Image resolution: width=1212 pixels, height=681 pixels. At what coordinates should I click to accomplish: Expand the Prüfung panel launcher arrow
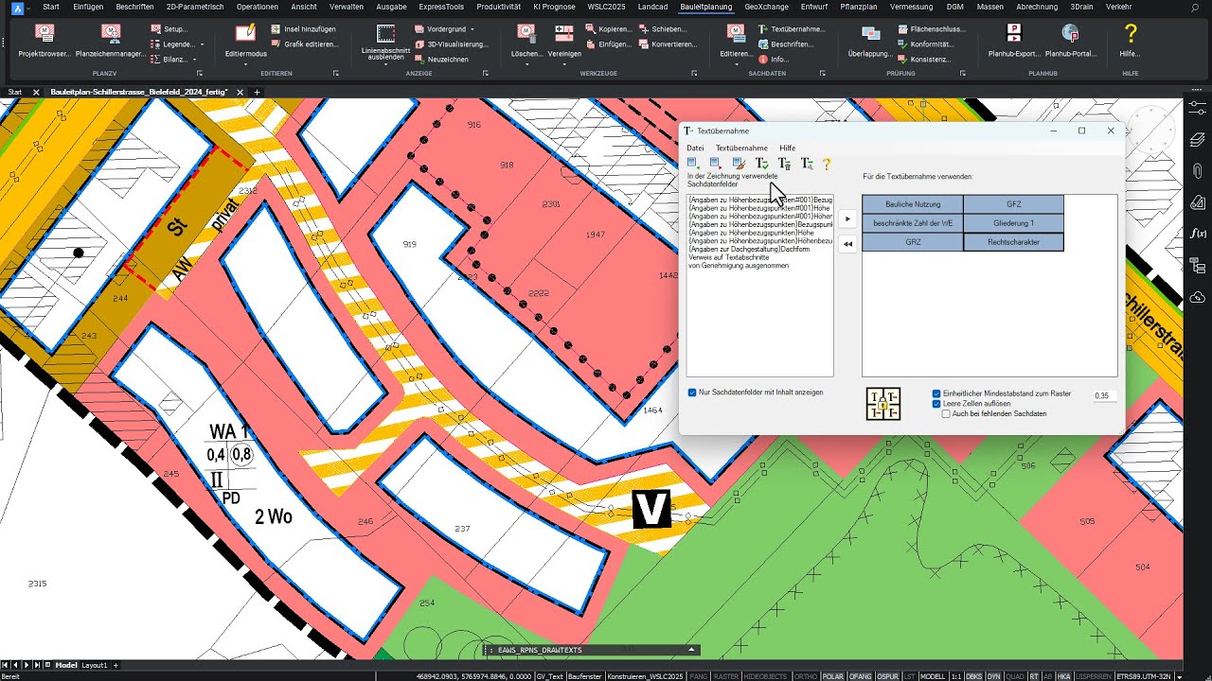[x=962, y=73]
